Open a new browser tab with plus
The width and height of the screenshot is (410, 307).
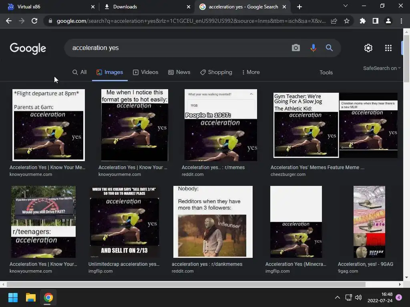point(299,7)
